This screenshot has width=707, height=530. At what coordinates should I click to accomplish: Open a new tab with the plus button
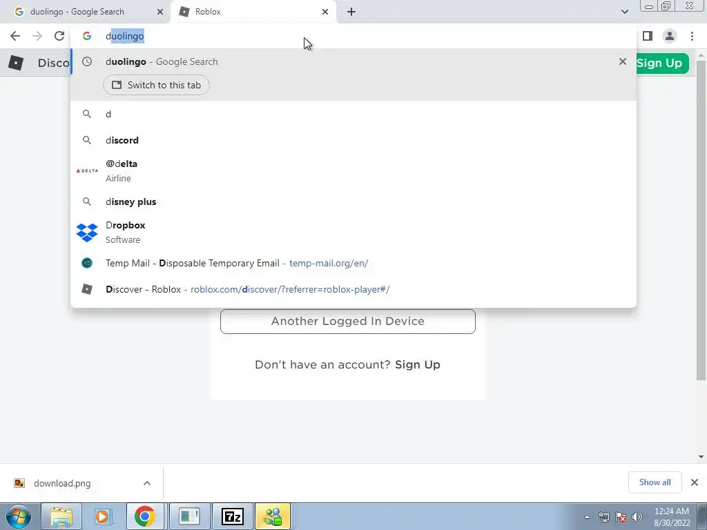[x=351, y=12]
